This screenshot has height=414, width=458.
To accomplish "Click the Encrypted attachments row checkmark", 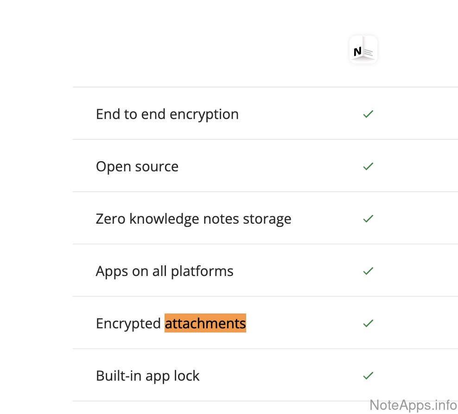I will click(x=368, y=323).
